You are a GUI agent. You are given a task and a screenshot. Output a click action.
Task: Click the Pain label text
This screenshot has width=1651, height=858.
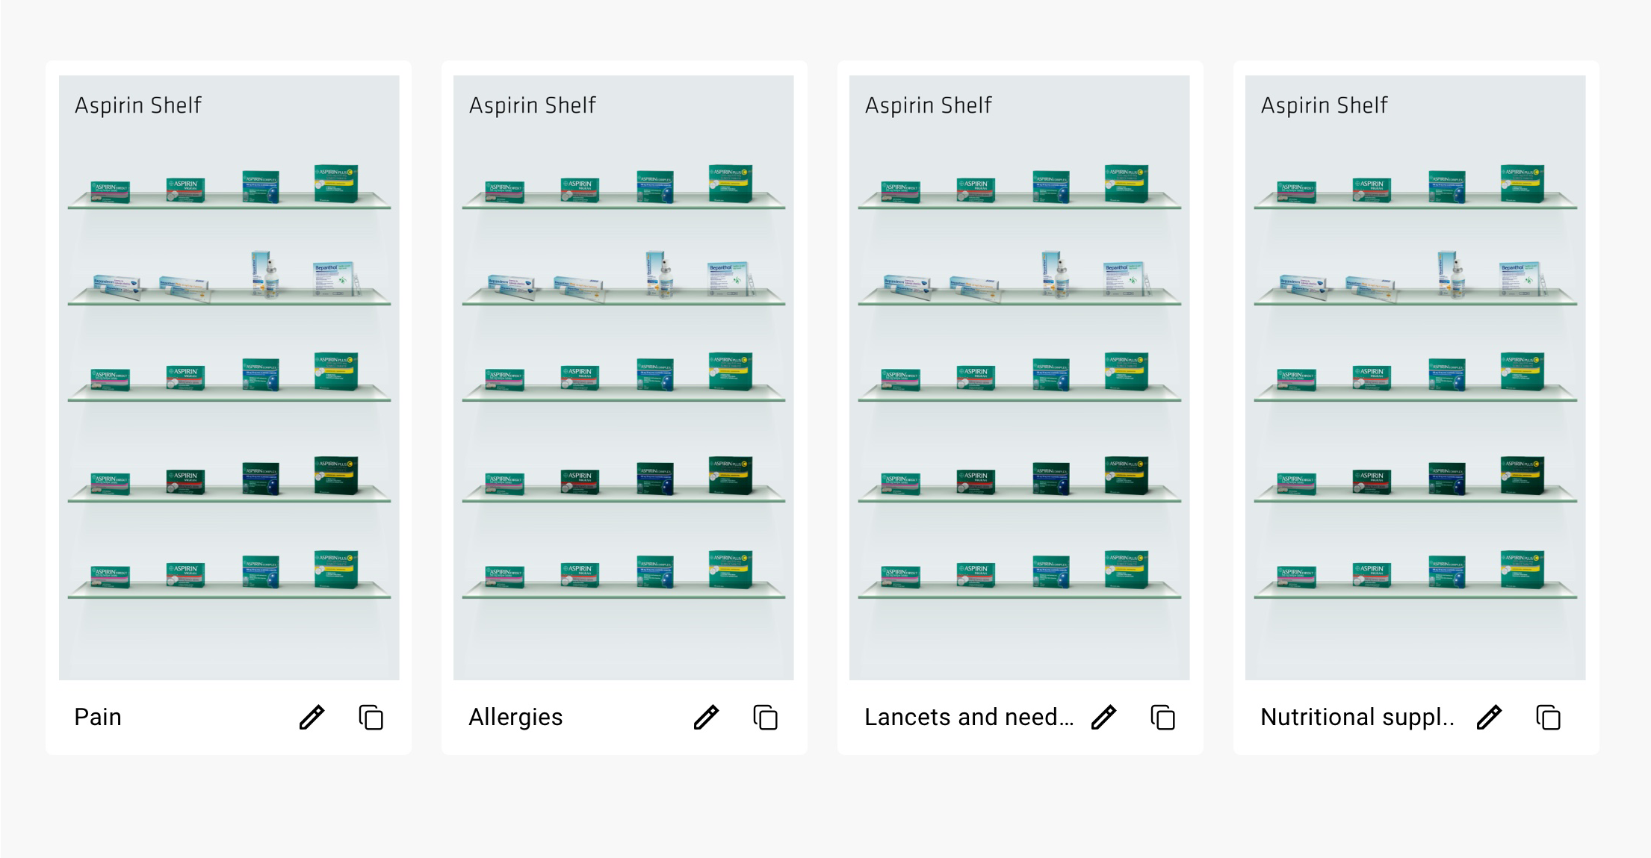coord(98,717)
